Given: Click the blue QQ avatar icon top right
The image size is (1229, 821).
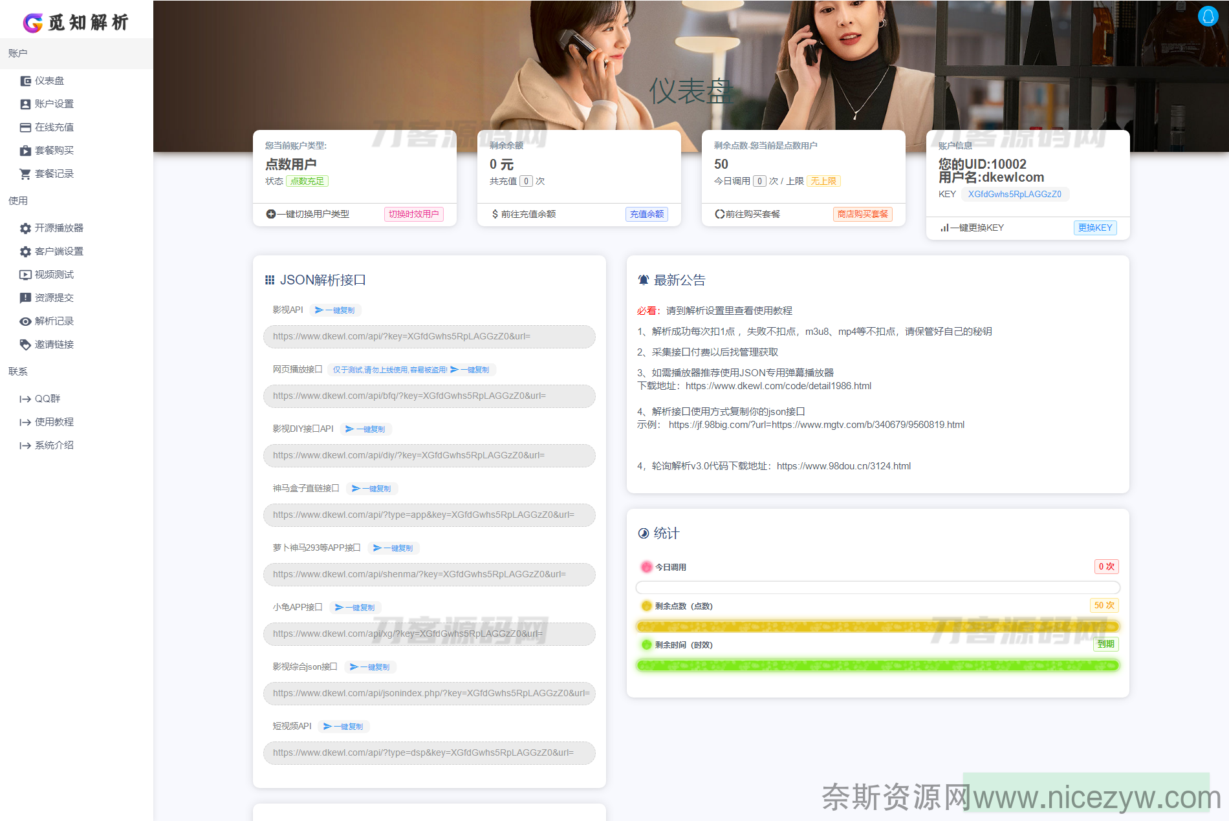Looking at the screenshot, I should point(1208,16).
